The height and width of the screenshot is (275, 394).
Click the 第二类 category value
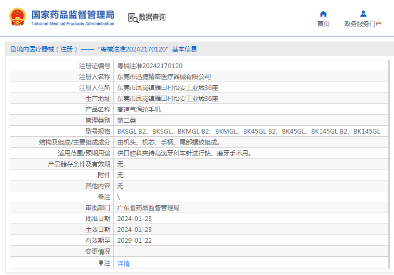(x=126, y=121)
